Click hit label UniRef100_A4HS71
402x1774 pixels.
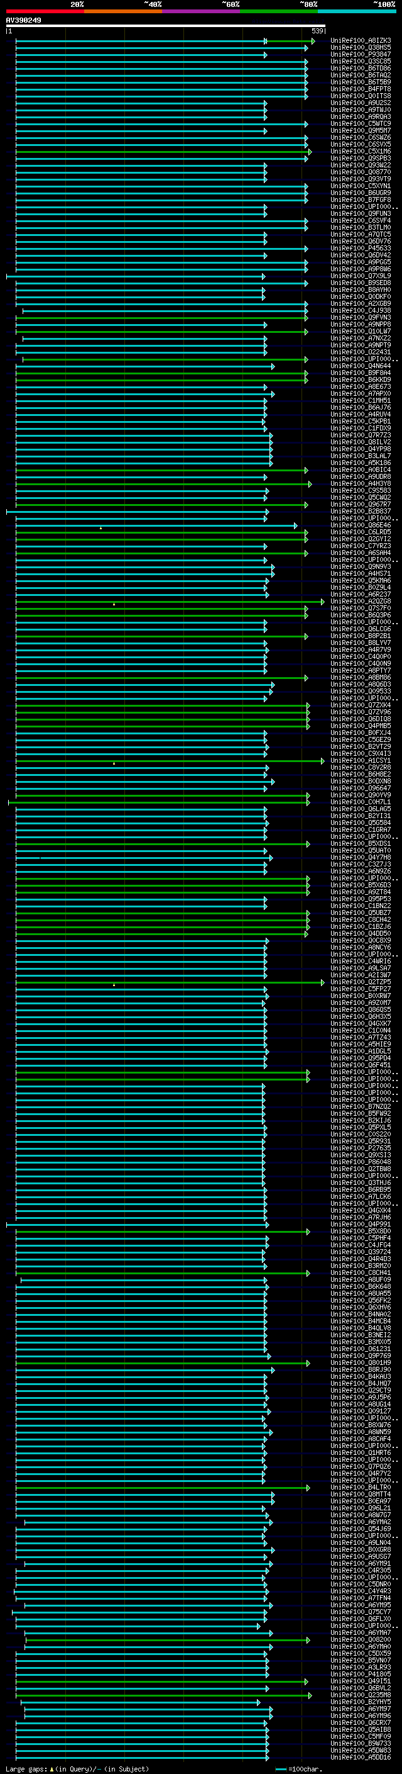click(x=361, y=574)
